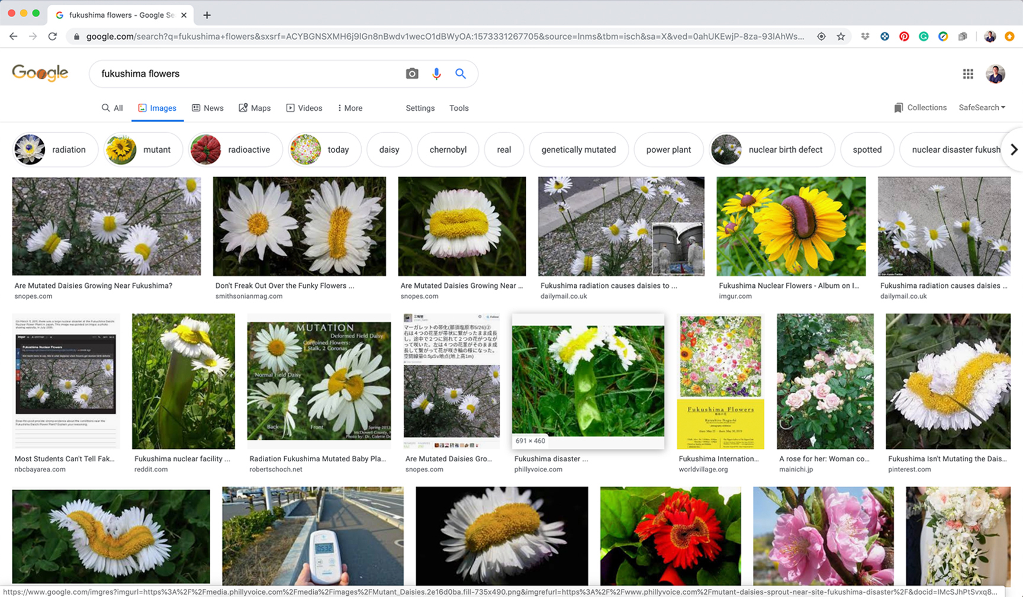Filter by the radiation chip
Screen dimensions: 1023x597
[x=54, y=150]
